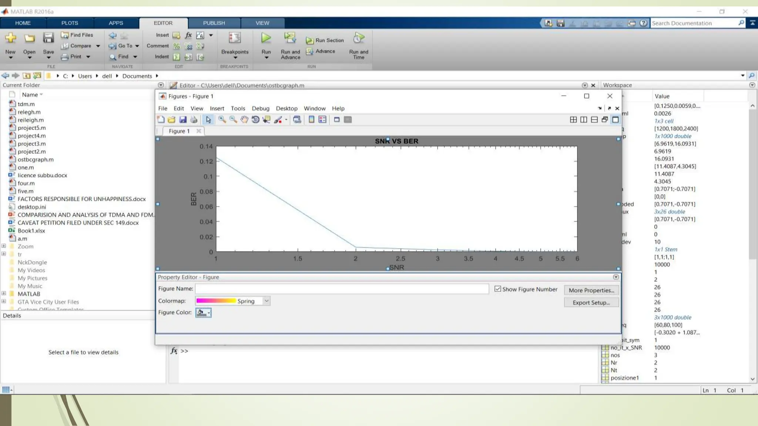Toggle the Edit Plot arrow tool

(208, 119)
